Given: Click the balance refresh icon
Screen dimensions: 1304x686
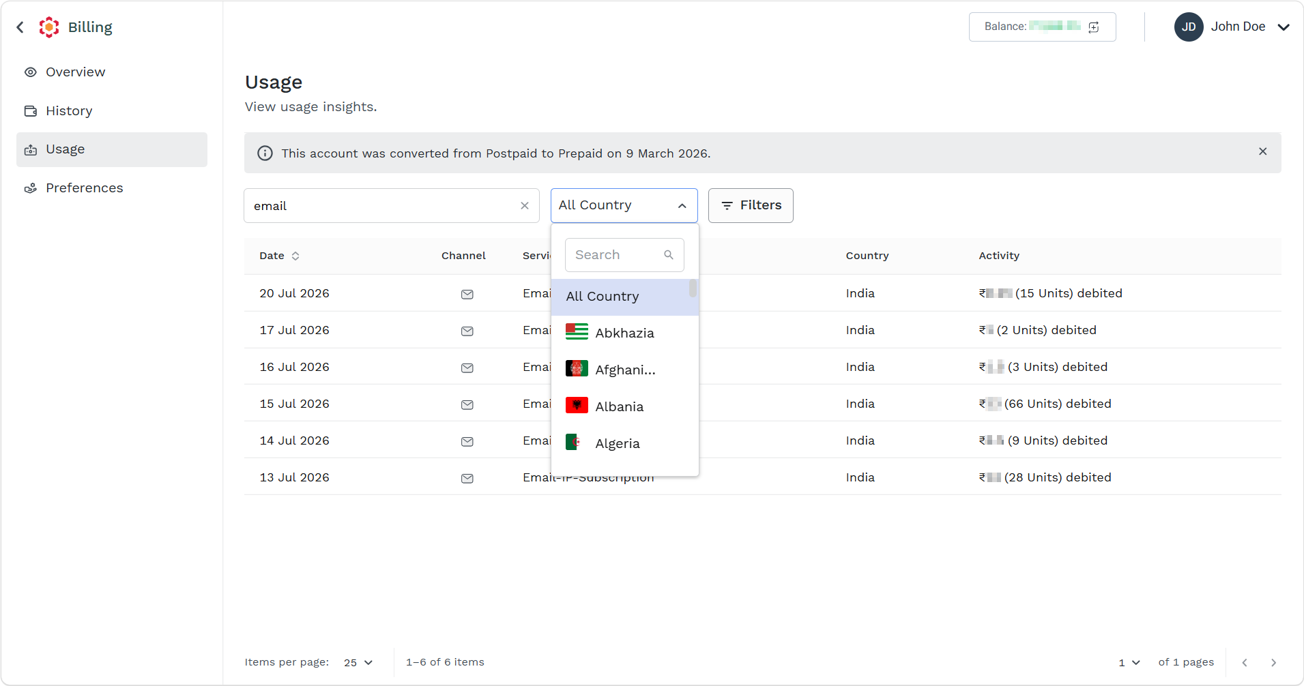Looking at the screenshot, I should pyautogui.click(x=1094, y=27).
